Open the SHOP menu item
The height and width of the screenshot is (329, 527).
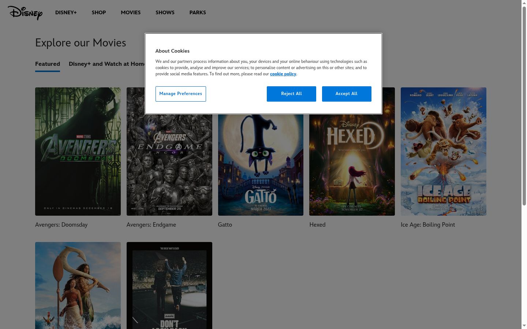click(x=99, y=12)
